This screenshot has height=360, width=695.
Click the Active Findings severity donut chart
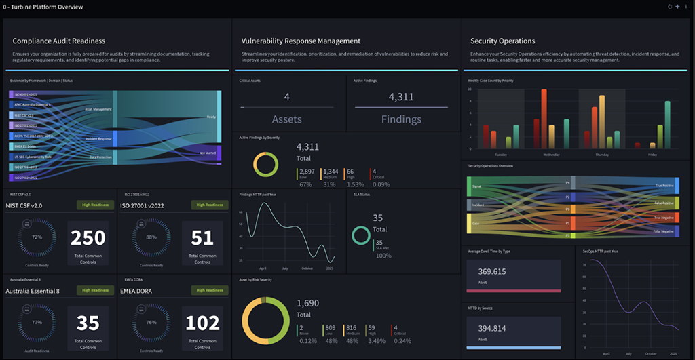click(265, 164)
